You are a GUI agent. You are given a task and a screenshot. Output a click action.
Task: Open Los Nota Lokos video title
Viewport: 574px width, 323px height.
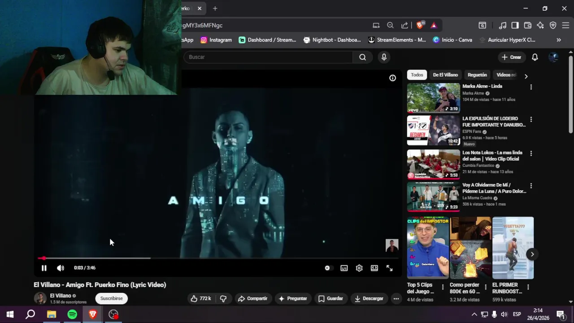492,156
